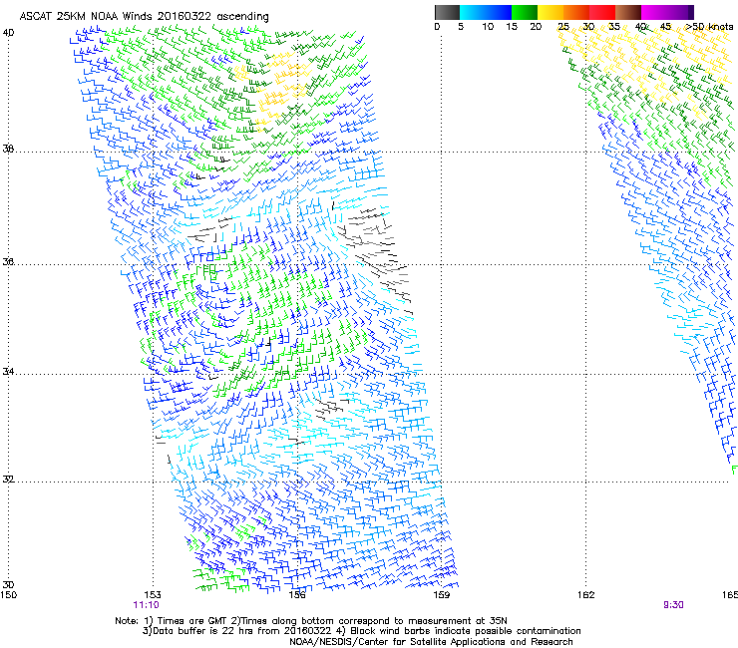738x648 pixels.
Task: Click the '15' label under the color bar
Action: tap(512, 27)
